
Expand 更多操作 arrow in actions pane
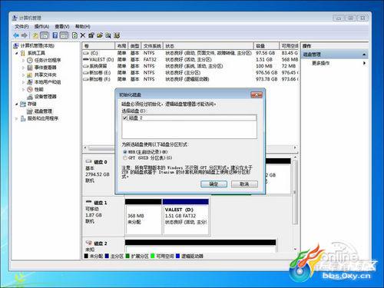[x=364, y=63]
